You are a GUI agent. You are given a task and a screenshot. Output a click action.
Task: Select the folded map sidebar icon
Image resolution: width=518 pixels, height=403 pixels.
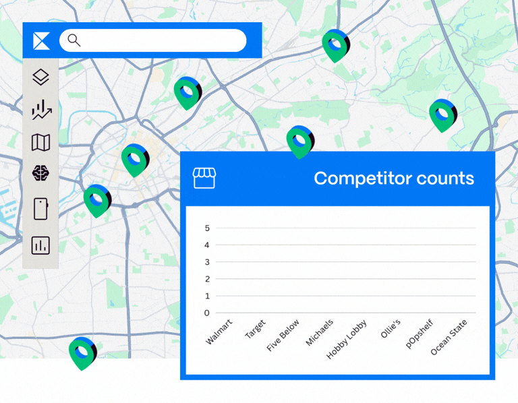pos(41,143)
